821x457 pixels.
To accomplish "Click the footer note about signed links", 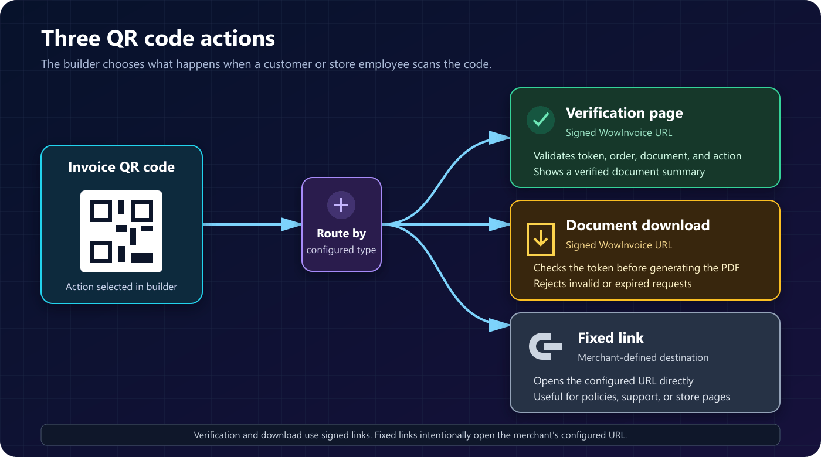I will 410,435.
